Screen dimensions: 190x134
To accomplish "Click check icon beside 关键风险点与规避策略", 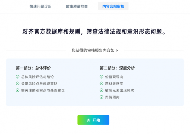I will (x=18, y=84).
